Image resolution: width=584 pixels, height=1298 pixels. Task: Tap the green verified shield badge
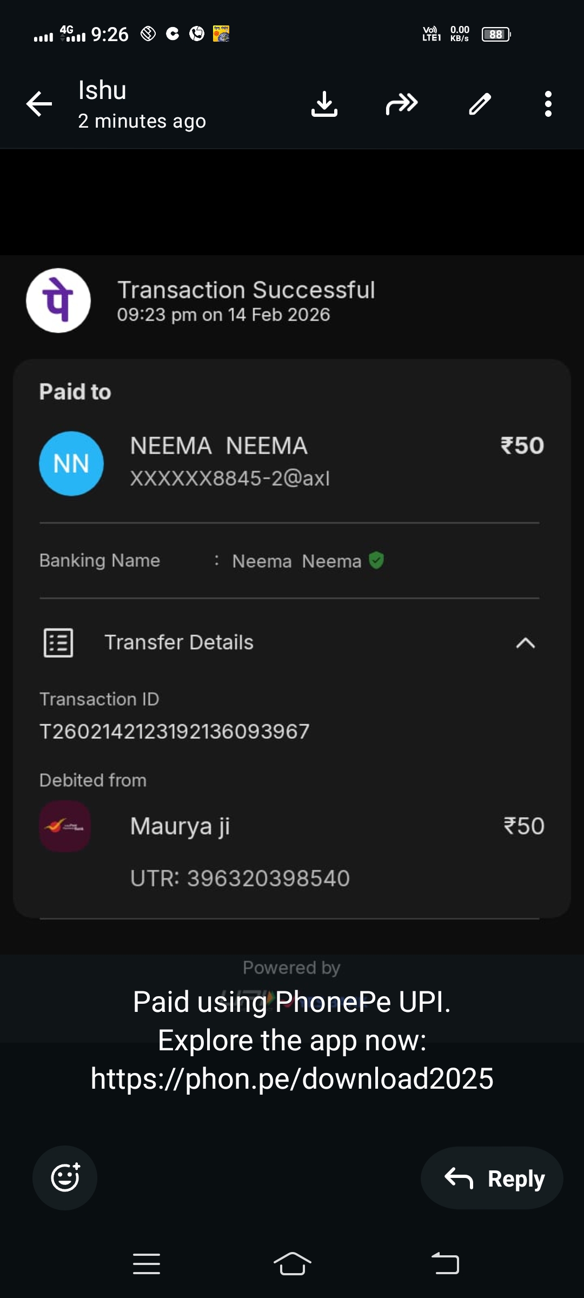point(376,560)
